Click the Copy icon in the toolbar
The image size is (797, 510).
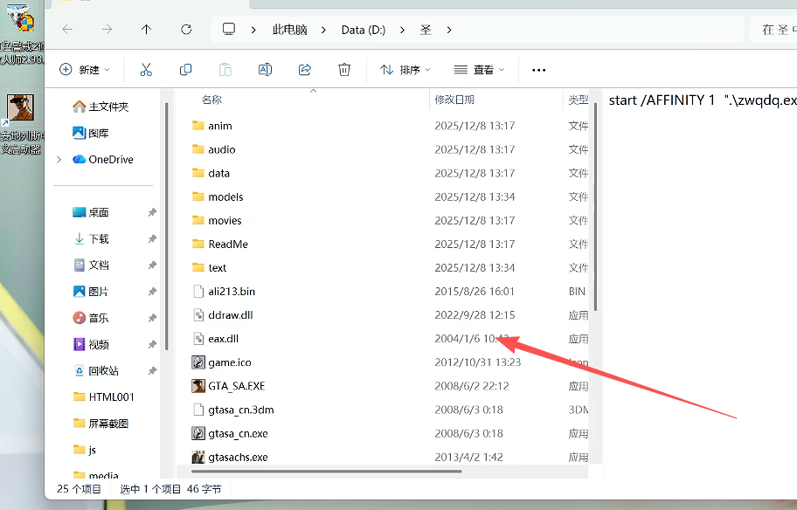coord(185,70)
